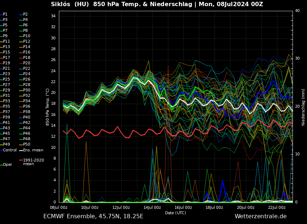This screenshot has height=224, width=307.
Task: Click the Niederschlag (mm) axis label
Action: click(303, 107)
